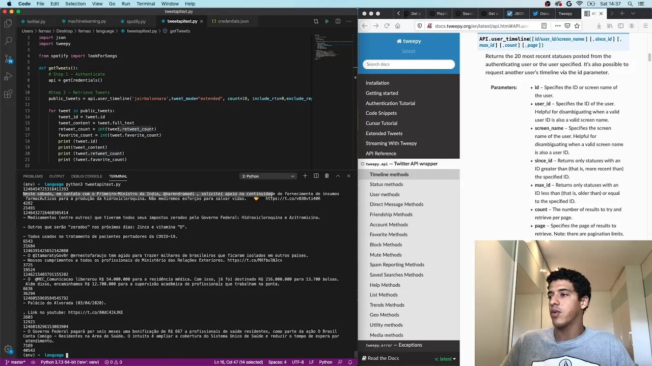The width and height of the screenshot is (652, 366).
Task: Open the Authentication Tutorial docs link
Action: click(x=390, y=103)
